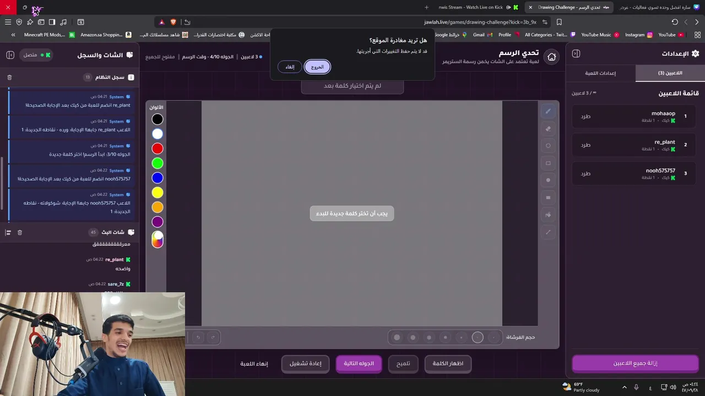Viewport: 705px width, 396px height.
Task: Clear the شات البث chat with trash icon
Action: pyautogui.click(x=20, y=233)
